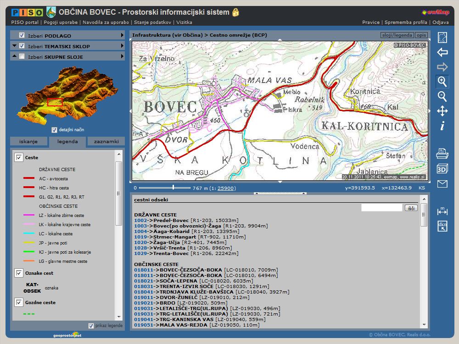
Task: Switch to the zaznamki tab
Action: point(106,142)
